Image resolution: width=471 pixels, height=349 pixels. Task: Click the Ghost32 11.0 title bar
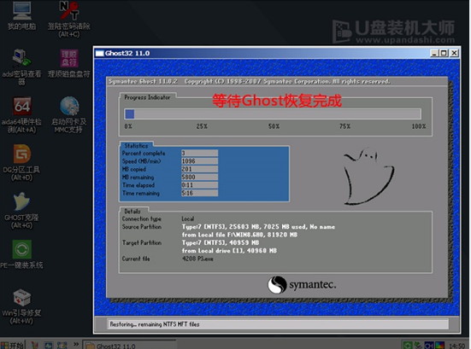pyautogui.click(x=262, y=53)
